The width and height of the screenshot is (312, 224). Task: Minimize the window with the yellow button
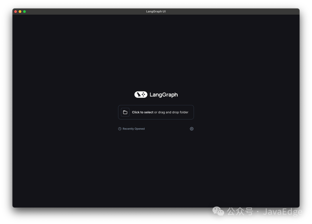(20, 12)
